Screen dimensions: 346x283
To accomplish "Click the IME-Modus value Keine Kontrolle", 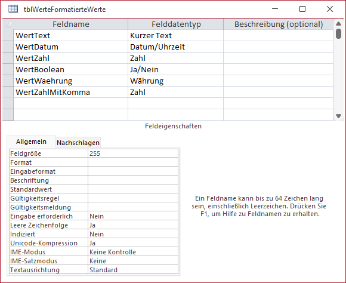I will click(x=133, y=252).
